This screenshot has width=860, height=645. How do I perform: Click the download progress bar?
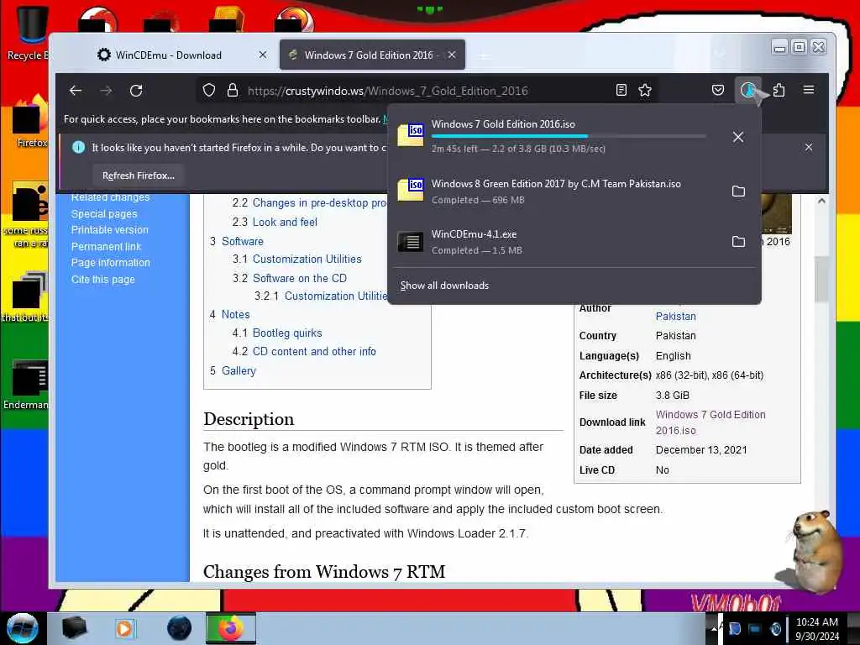[569, 136]
